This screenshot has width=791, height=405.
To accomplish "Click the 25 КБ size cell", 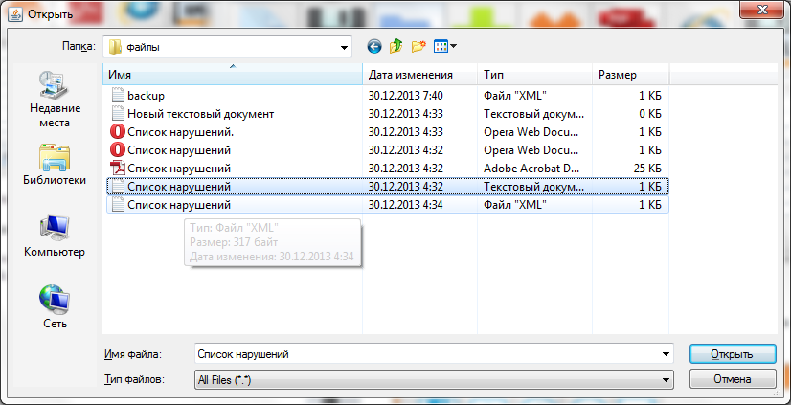I will click(x=647, y=169).
